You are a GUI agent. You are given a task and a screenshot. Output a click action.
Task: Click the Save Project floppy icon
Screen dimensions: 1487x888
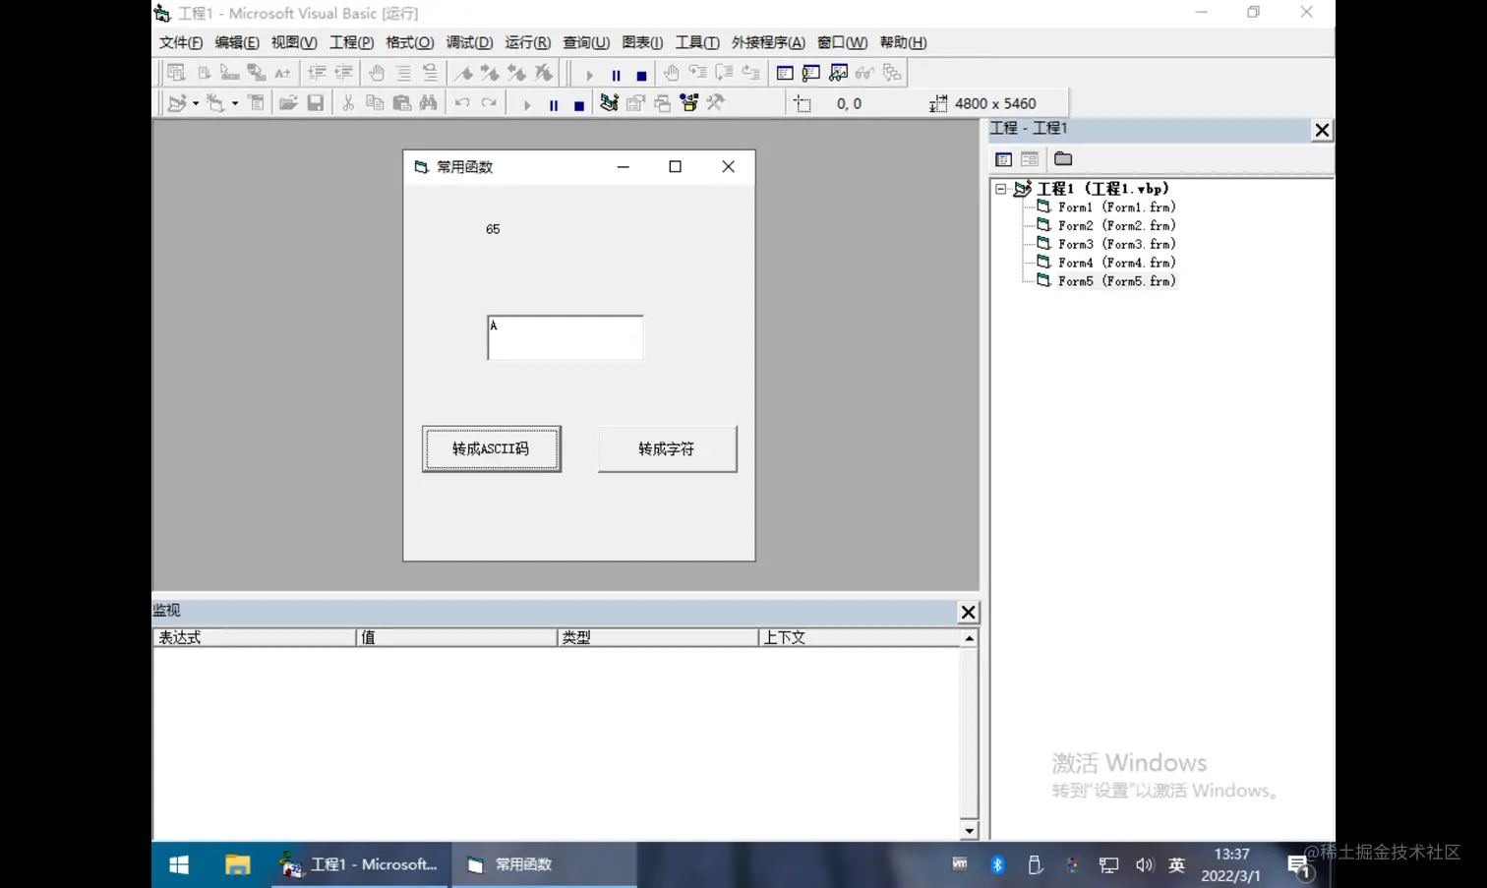(315, 102)
